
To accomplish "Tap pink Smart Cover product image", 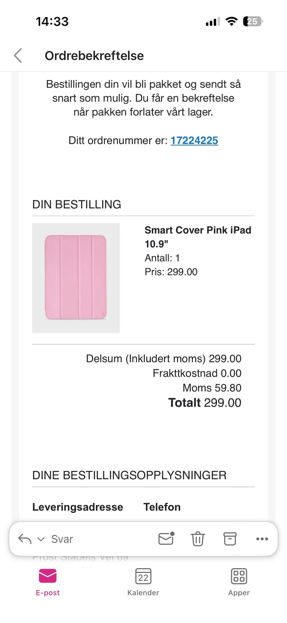I will click(x=76, y=278).
